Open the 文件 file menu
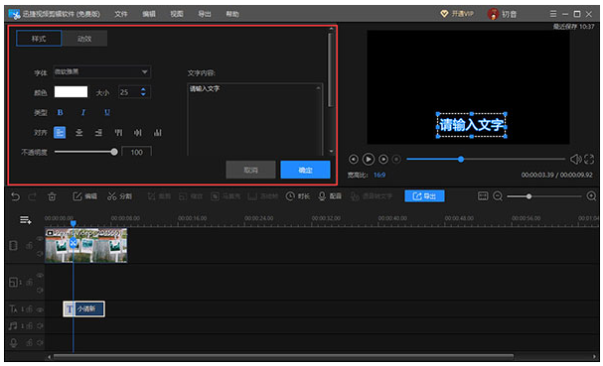 [x=121, y=14]
